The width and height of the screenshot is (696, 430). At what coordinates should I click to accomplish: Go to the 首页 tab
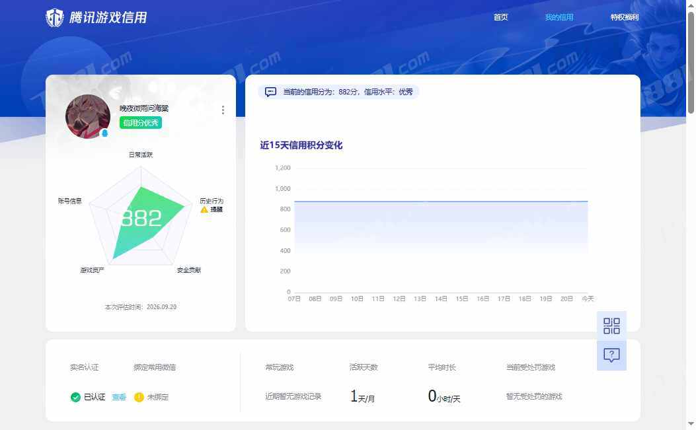(x=501, y=17)
